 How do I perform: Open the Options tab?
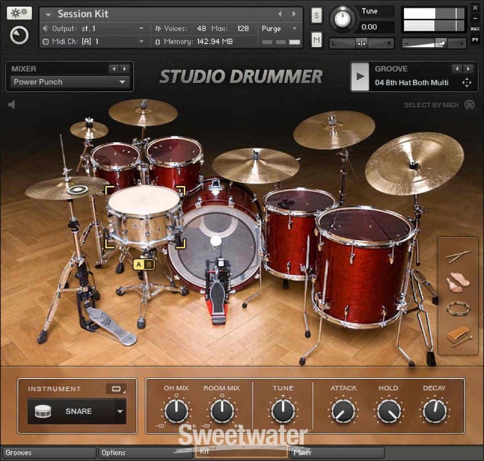coord(145,453)
